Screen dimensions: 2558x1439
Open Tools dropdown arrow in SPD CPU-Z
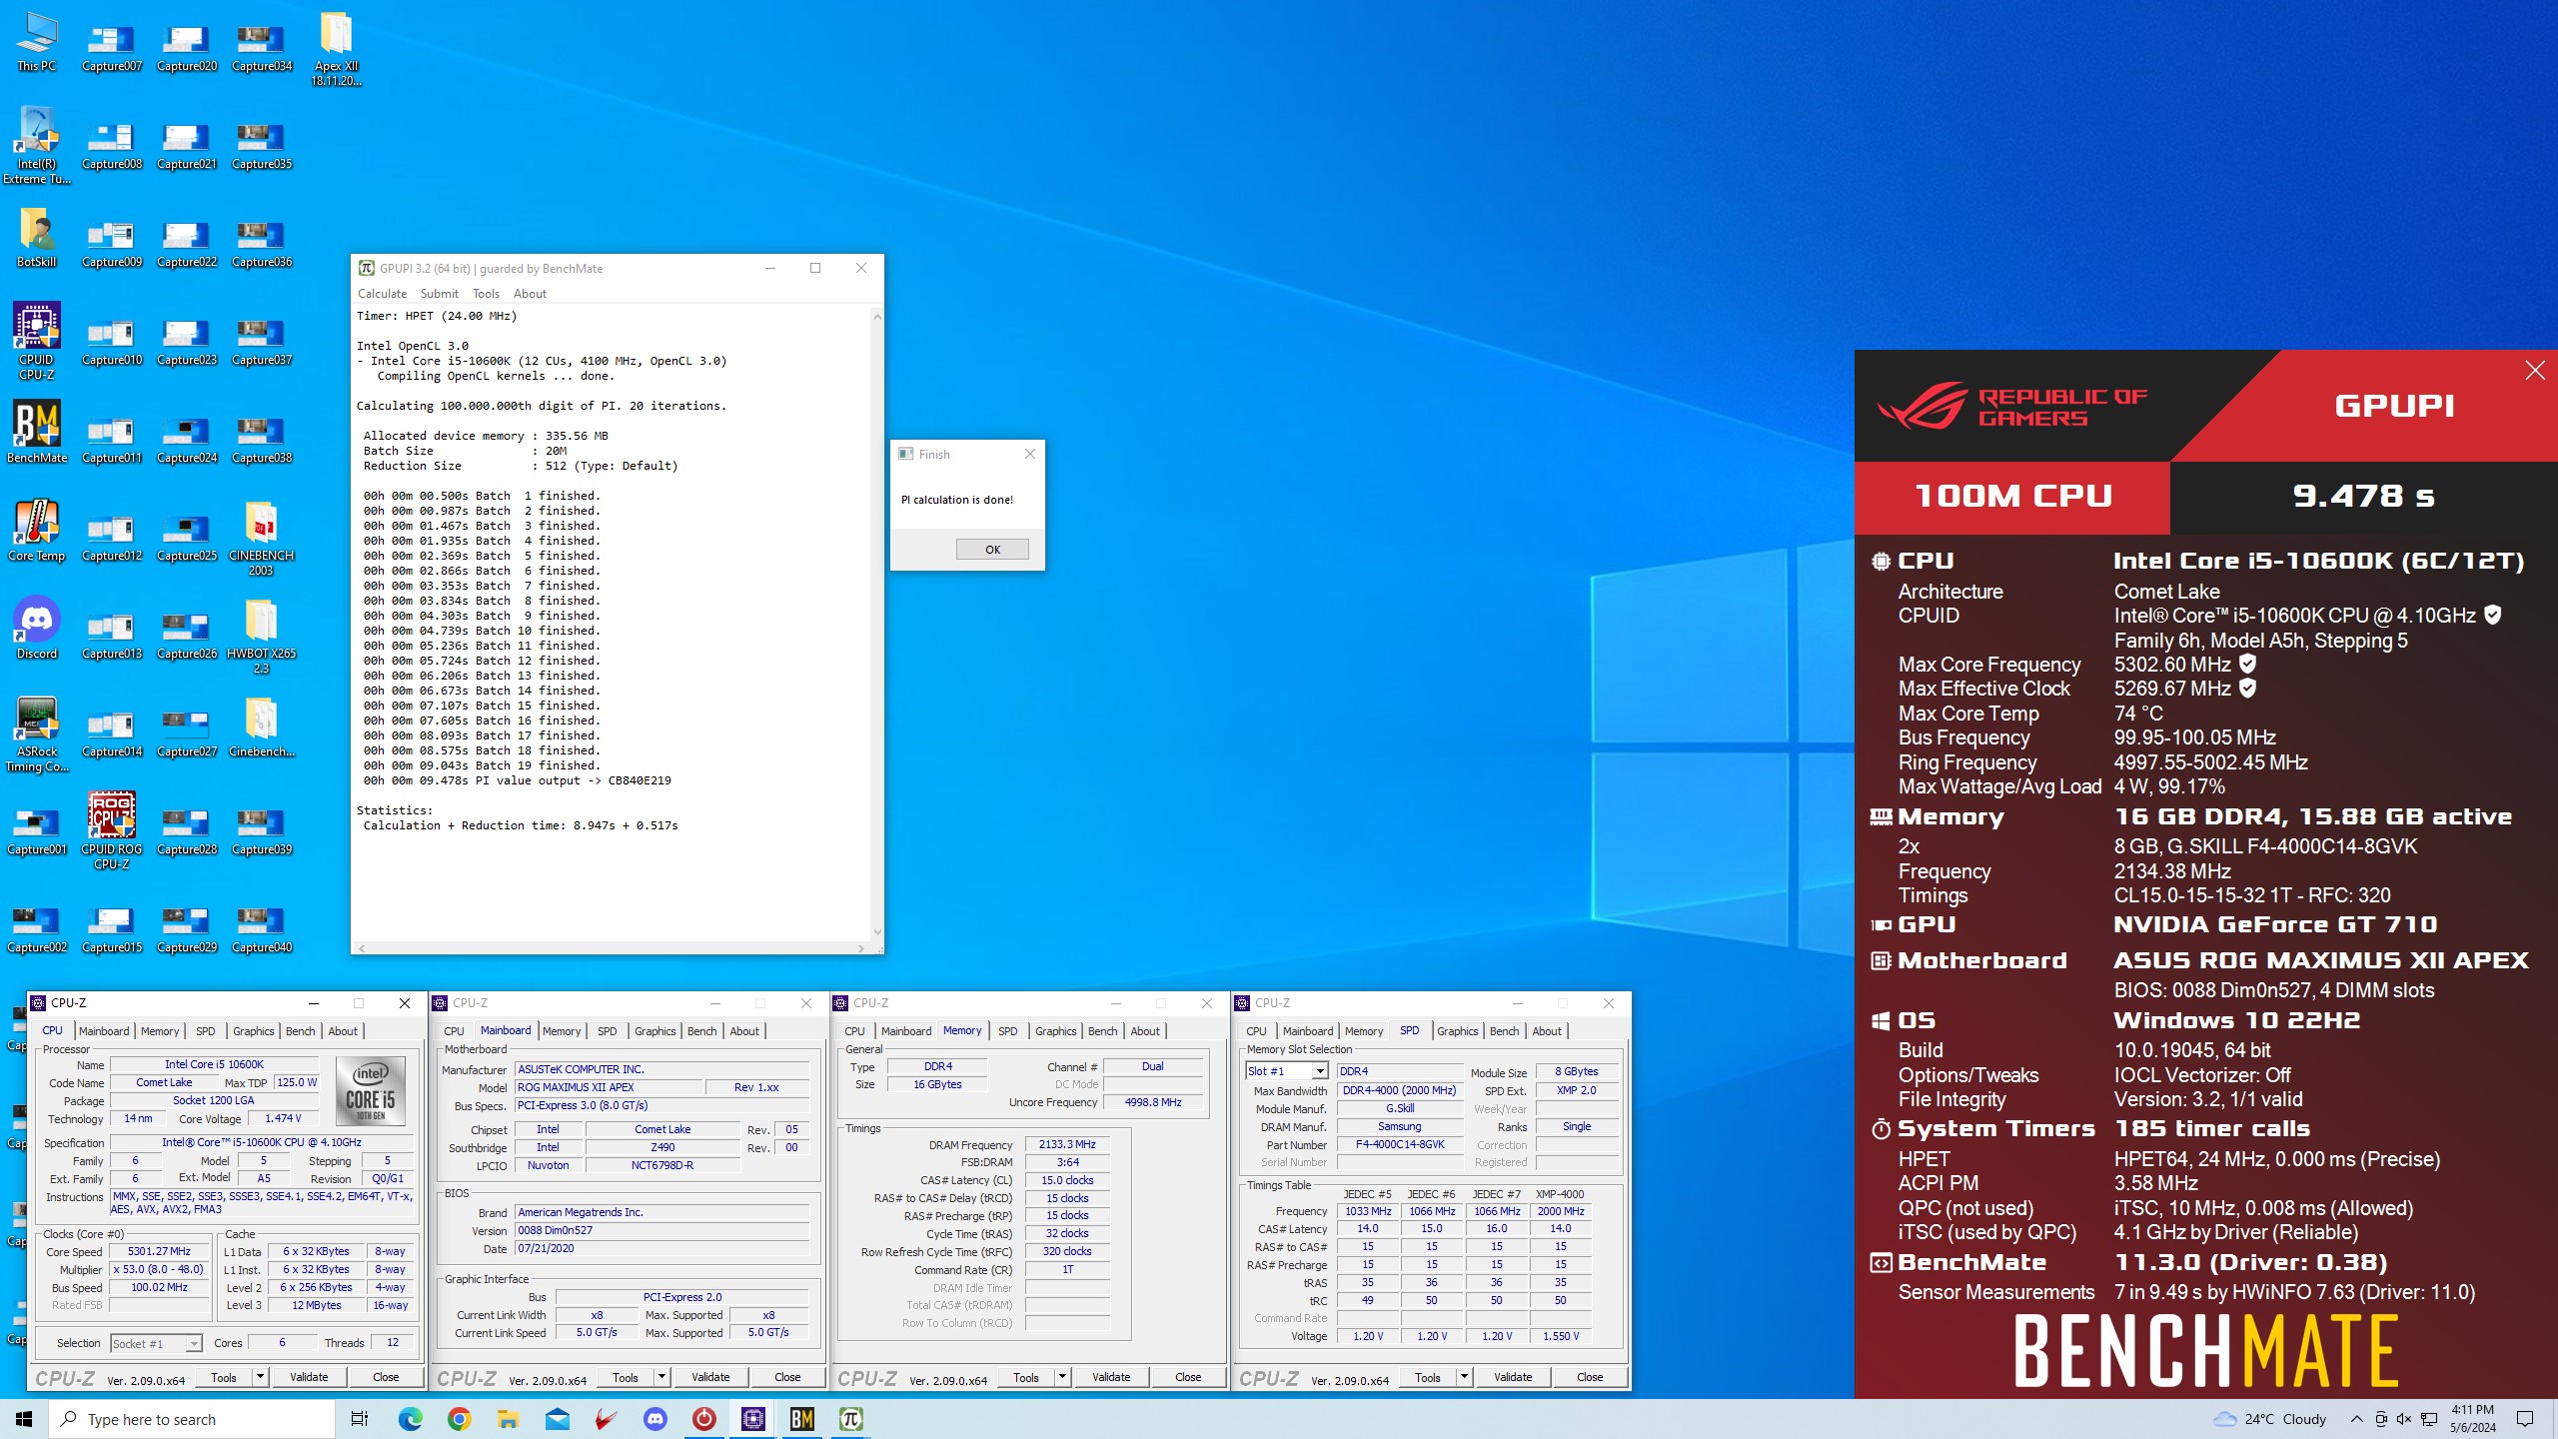coord(1464,1377)
